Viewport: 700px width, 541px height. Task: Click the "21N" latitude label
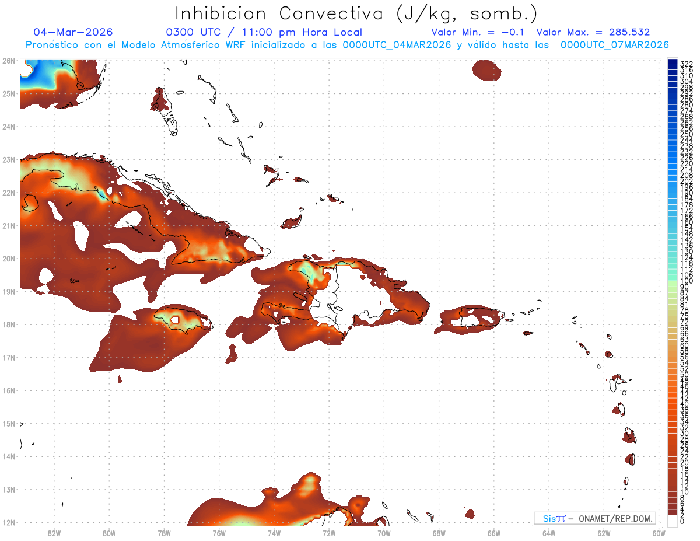tap(8, 225)
